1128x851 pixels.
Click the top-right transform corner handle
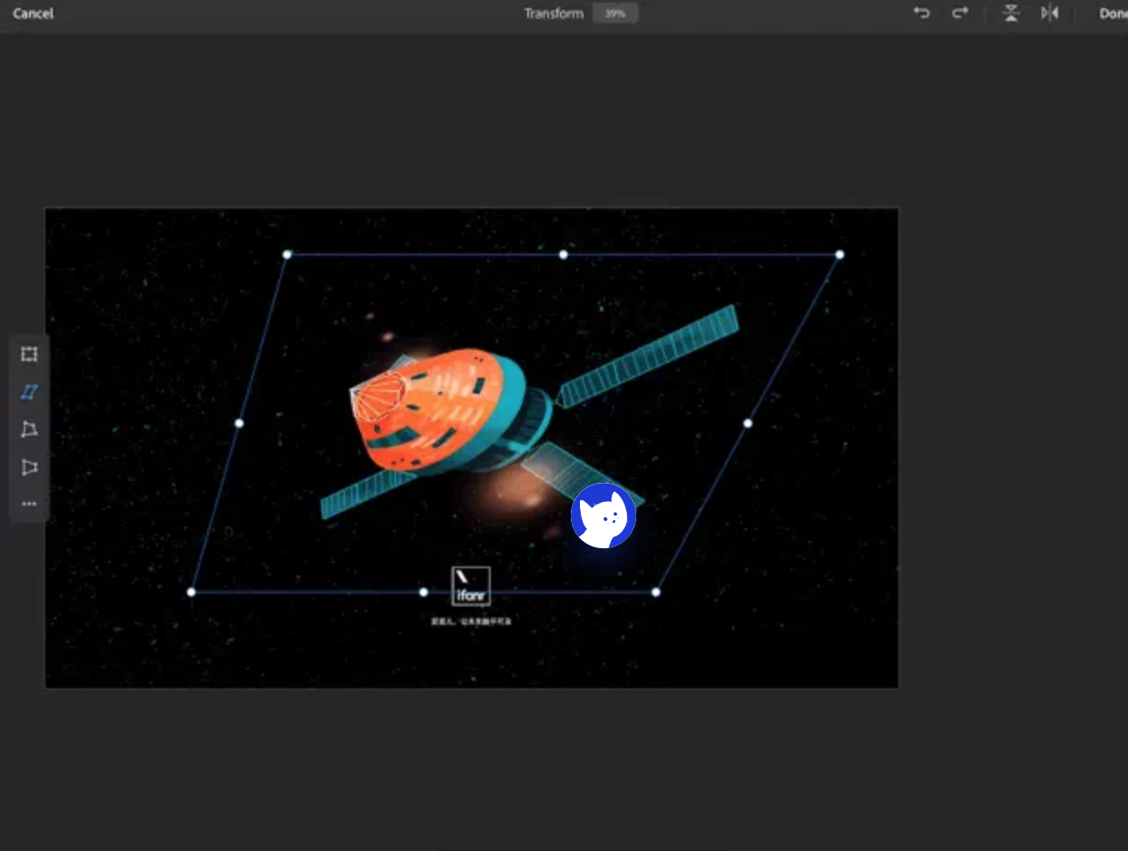click(839, 255)
